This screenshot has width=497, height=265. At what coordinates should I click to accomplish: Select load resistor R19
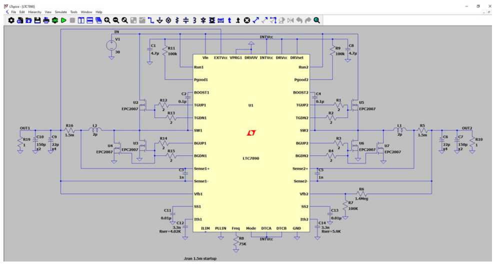(x=20, y=142)
